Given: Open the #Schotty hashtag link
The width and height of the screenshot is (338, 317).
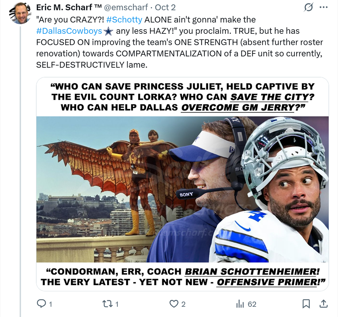Looking at the screenshot, I should pos(124,20).
